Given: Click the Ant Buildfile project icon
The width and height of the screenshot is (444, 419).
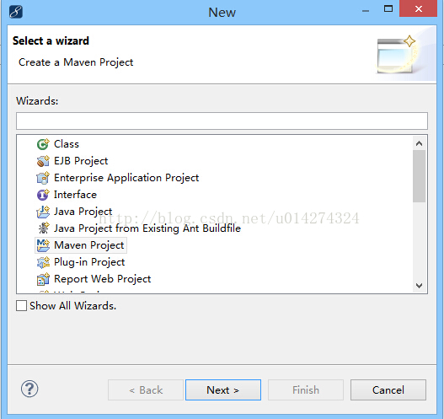Looking at the screenshot, I should [43, 228].
